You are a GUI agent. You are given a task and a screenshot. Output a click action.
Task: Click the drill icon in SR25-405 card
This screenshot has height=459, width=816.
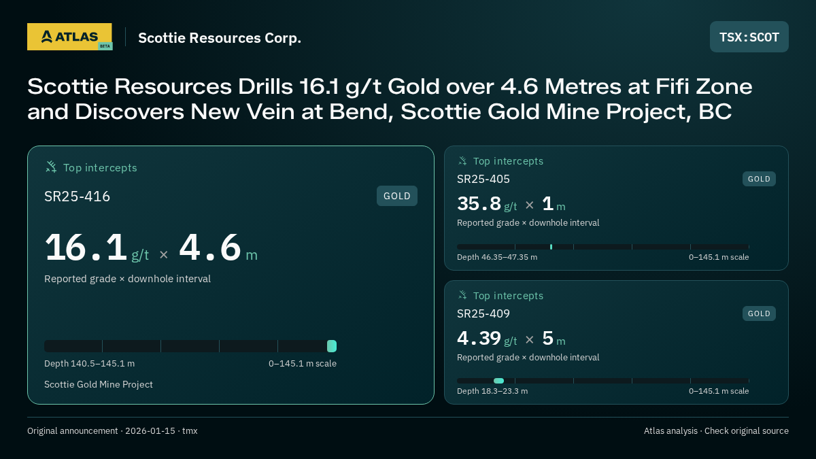pyautogui.click(x=462, y=161)
